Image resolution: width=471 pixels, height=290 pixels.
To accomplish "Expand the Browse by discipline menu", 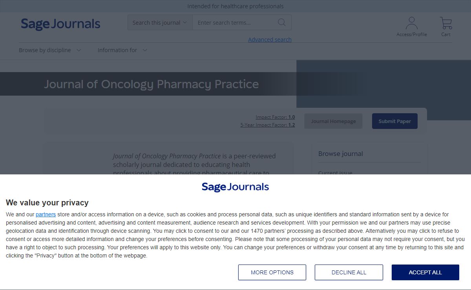I will coord(50,50).
